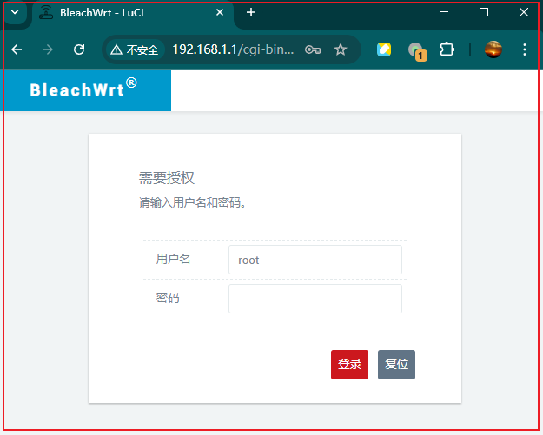Open the saved password key icon

(313, 49)
